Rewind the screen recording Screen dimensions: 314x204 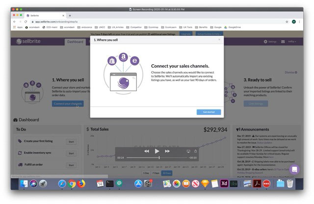pyautogui.click(x=147, y=151)
